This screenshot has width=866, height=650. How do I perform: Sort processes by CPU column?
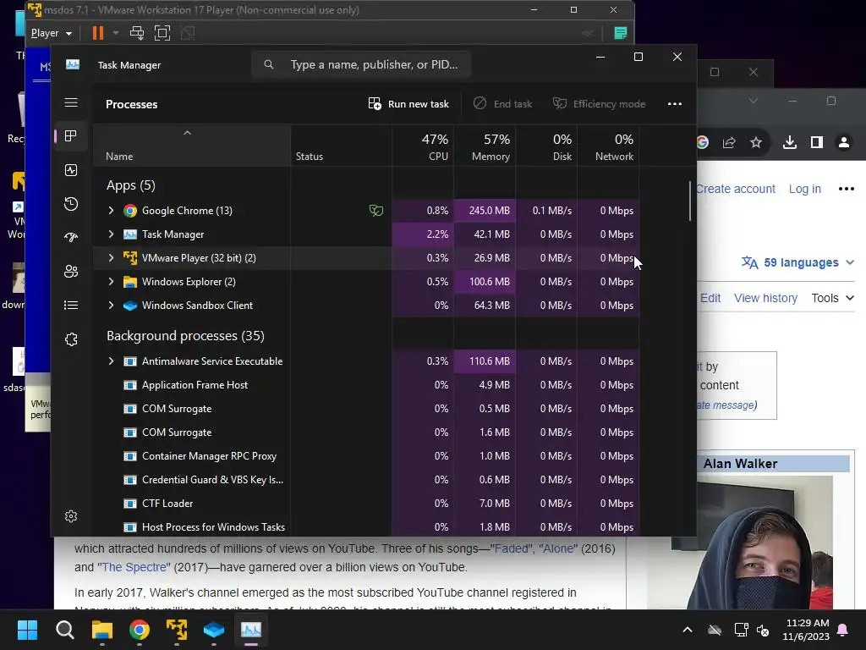pos(423,146)
